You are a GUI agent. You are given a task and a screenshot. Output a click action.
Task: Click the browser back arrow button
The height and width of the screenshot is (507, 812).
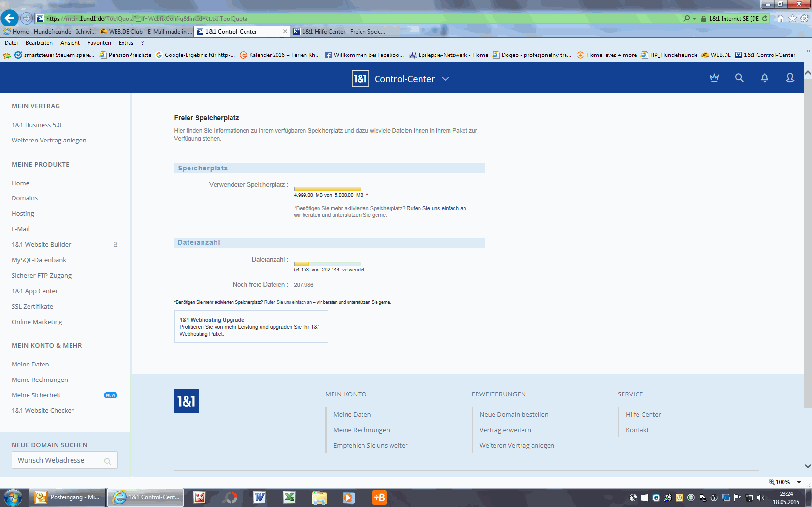coord(10,18)
